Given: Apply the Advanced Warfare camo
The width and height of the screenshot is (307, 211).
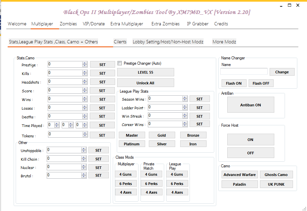Looking at the screenshot, I should pyautogui.click(x=240, y=174).
